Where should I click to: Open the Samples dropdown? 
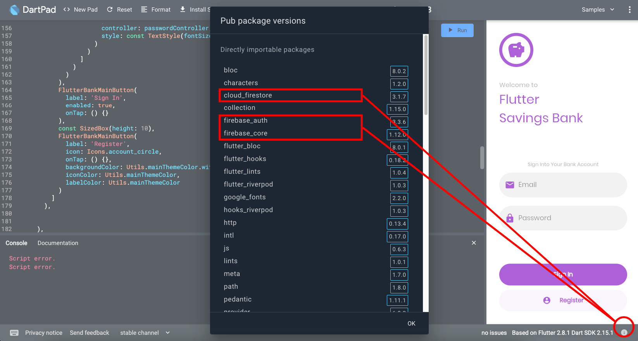coord(598,10)
